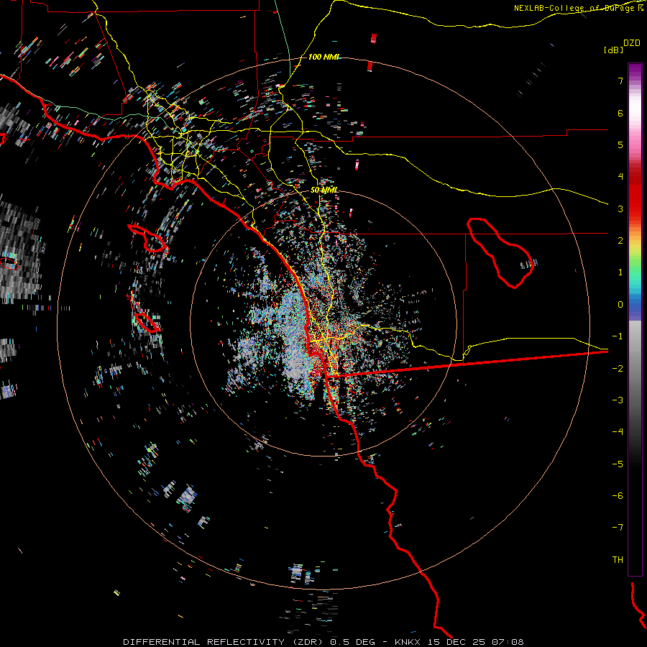Click the 1 value on color scale
Image resolution: width=647 pixels, height=647 pixels.
click(620, 272)
